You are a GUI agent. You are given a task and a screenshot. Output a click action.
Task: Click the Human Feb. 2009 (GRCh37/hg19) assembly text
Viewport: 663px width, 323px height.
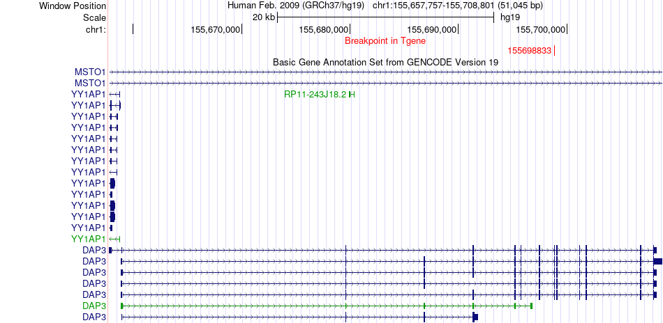(x=296, y=6)
